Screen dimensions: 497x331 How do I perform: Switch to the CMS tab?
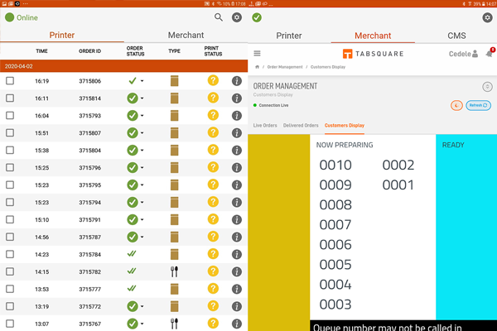[456, 36]
